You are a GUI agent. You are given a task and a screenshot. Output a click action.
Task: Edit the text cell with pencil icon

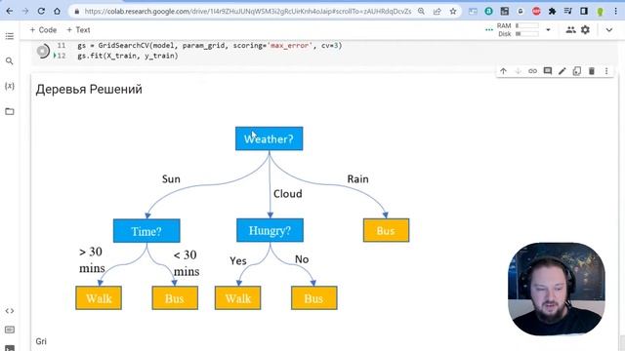562,71
